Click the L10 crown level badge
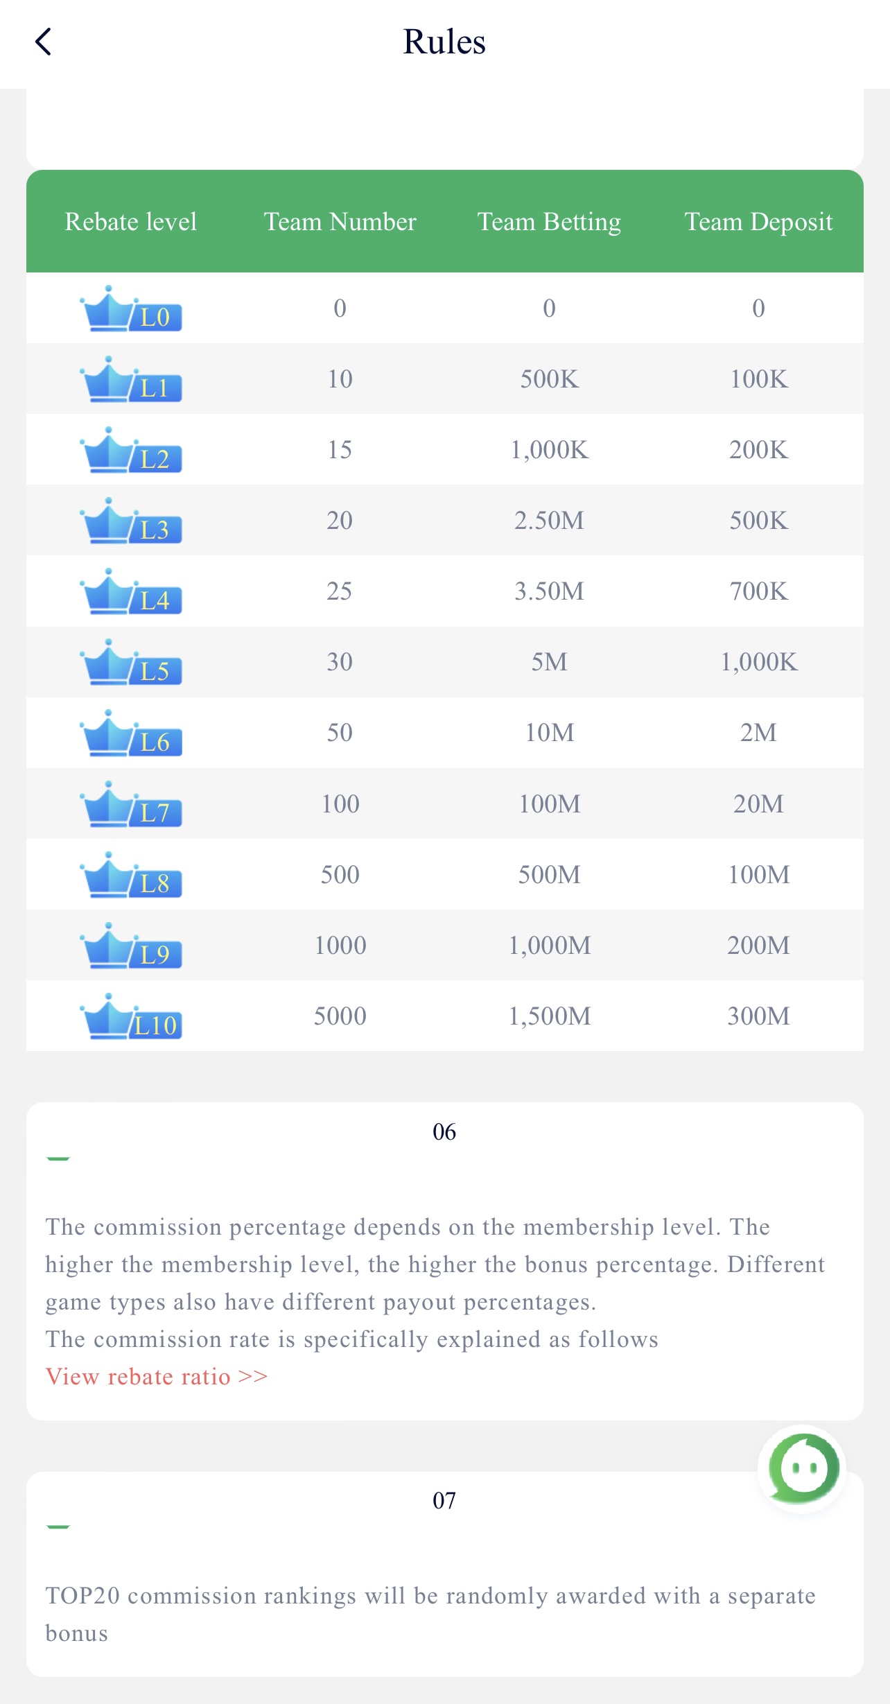 [131, 1016]
